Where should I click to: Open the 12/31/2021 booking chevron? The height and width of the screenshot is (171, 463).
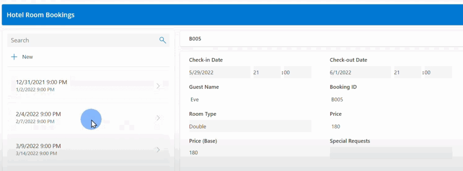[x=158, y=86]
